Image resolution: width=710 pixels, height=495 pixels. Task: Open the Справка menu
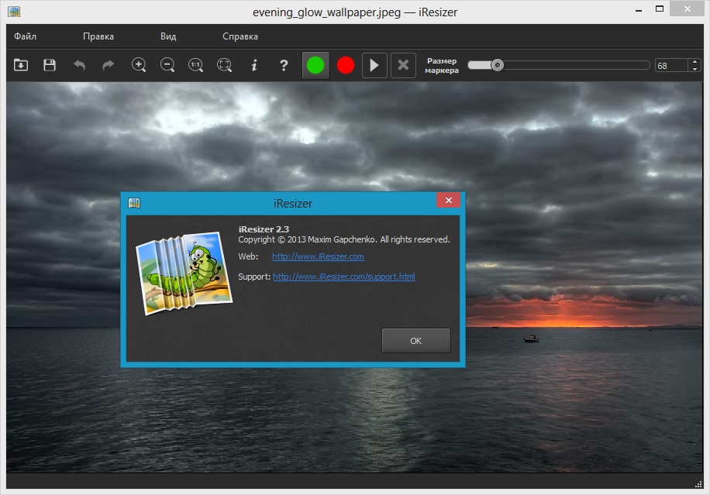240,36
